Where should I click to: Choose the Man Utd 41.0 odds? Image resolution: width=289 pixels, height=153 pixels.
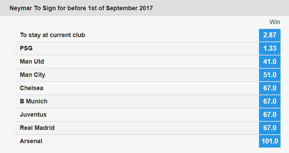point(270,62)
